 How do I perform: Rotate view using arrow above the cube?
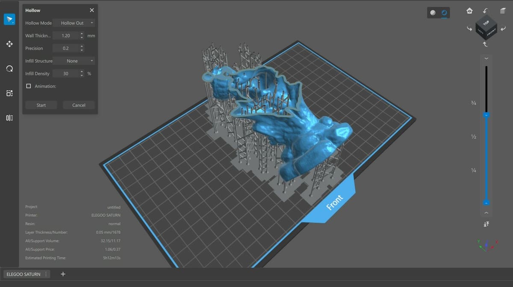click(x=485, y=11)
